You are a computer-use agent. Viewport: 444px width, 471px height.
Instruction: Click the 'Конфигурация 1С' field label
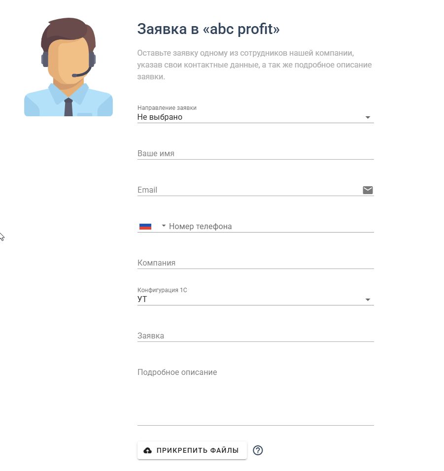(x=162, y=290)
